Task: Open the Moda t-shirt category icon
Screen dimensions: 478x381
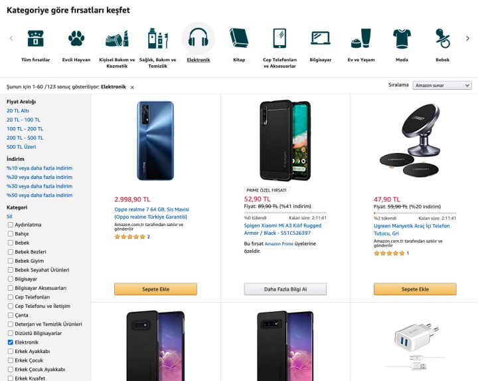Action: pos(401,39)
